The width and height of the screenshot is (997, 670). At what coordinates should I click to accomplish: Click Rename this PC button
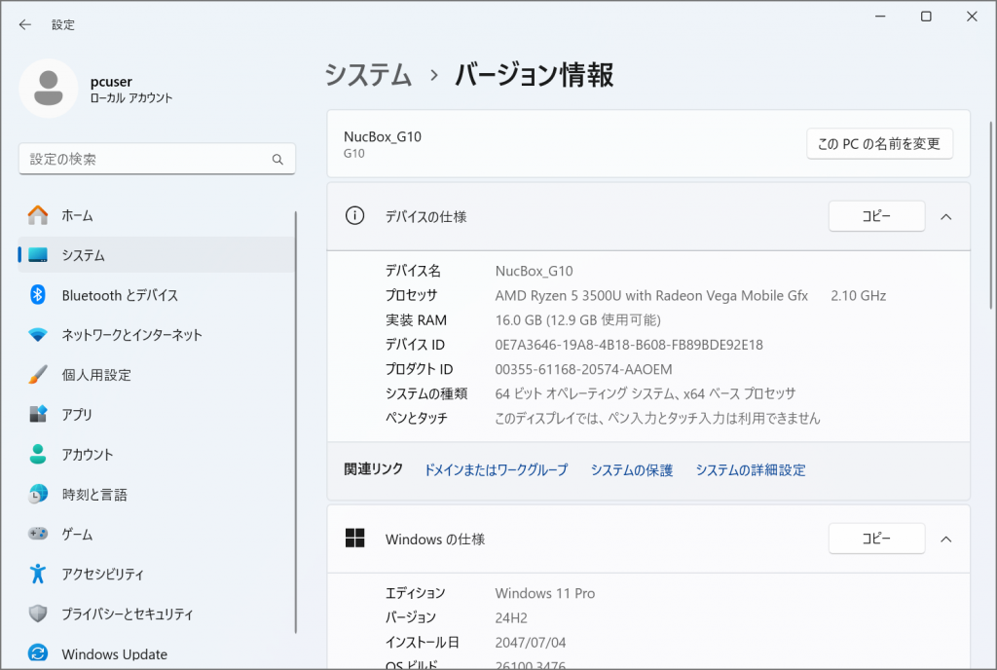click(x=878, y=144)
